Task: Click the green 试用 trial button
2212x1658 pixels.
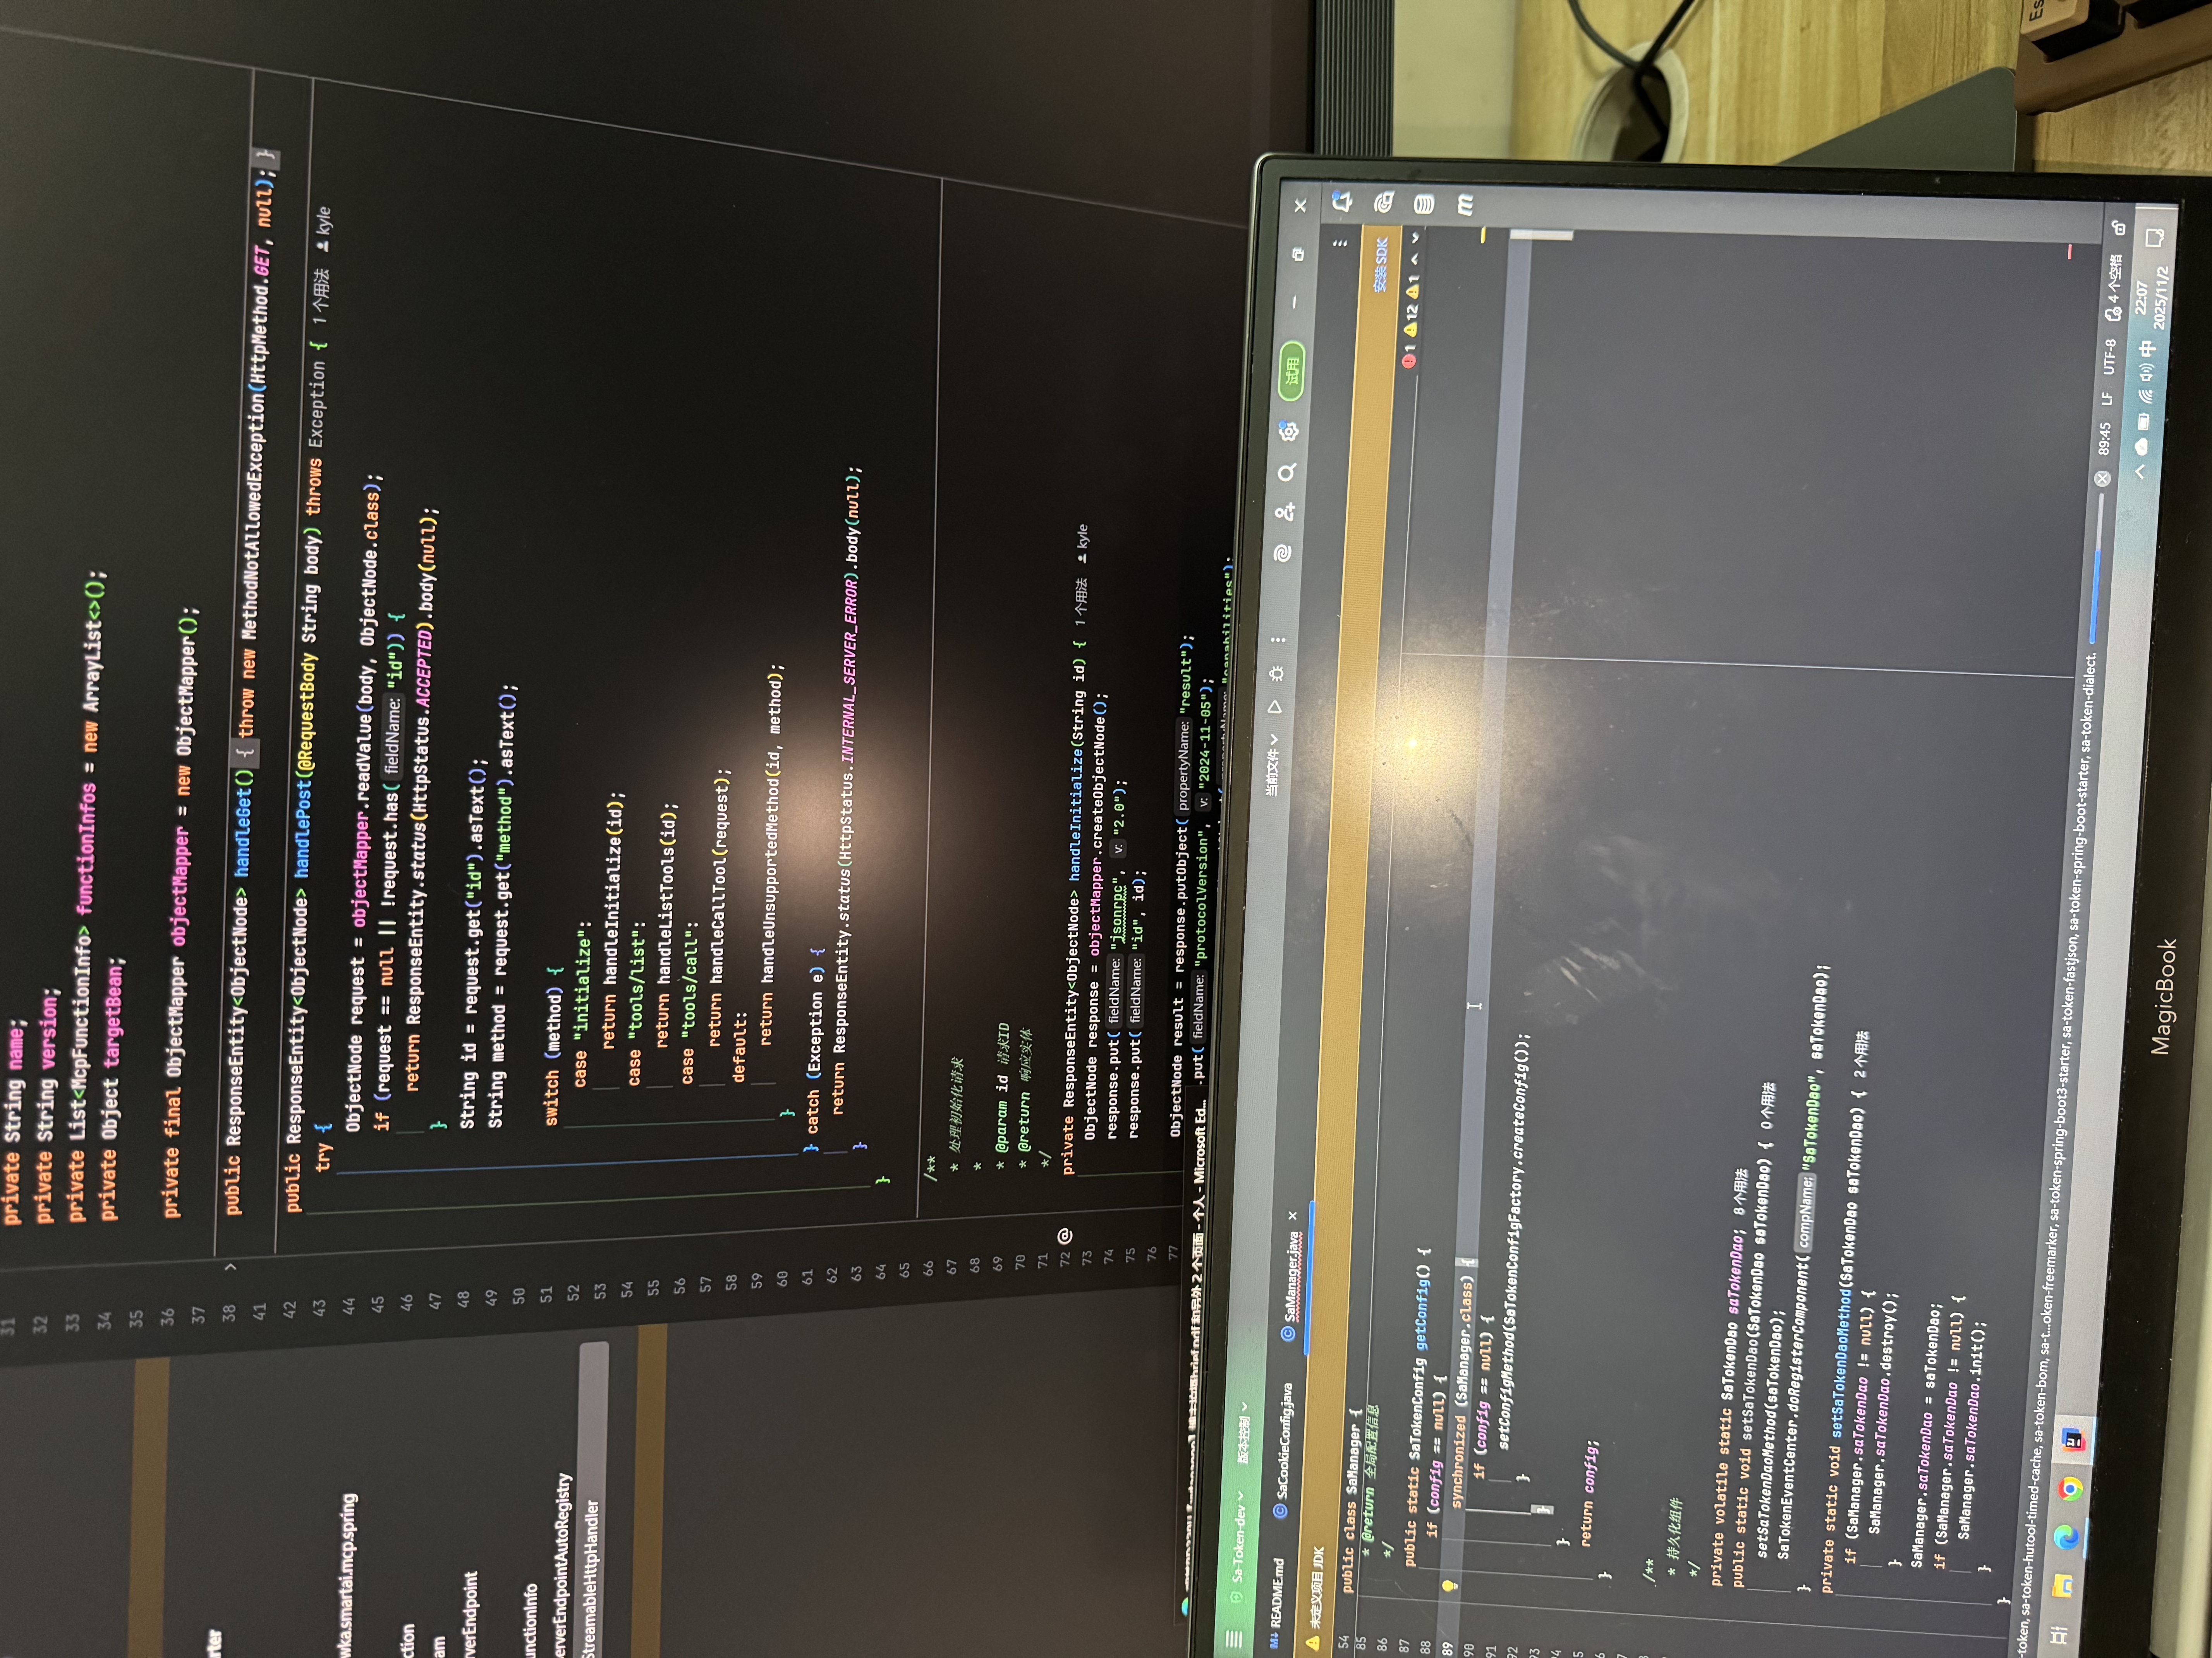Action: point(1292,371)
